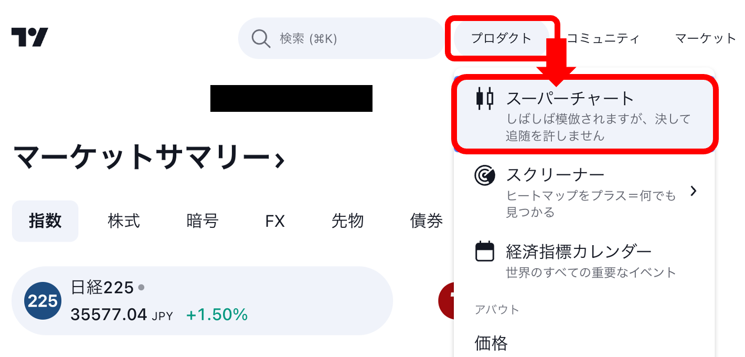Select 価格 in the product menu
This screenshot has height=357, width=745.
tap(491, 343)
